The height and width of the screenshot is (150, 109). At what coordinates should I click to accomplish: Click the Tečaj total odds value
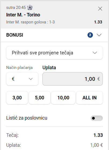[98, 135]
